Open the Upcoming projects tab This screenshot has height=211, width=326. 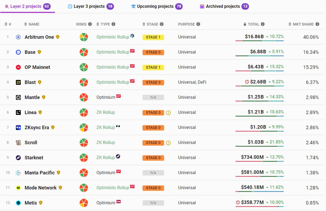157,6
